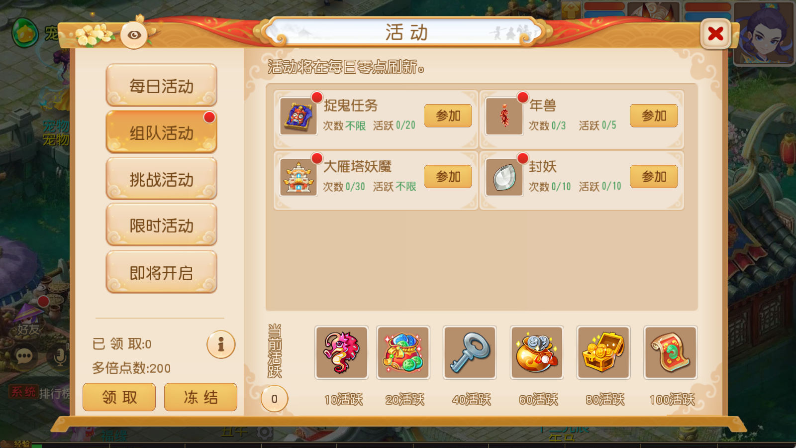Viewport: 796px width, 448px height.
Task: Click the 大雁塔妖魔 pagoda icon
Action: coord(298,177)
